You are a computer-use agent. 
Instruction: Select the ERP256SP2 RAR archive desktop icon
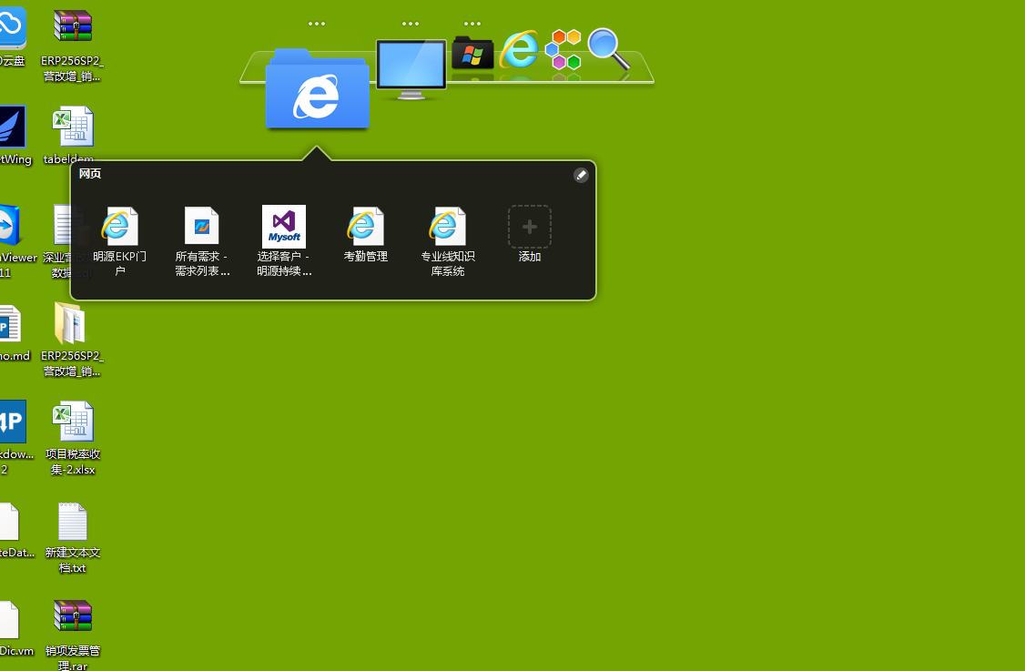tap(73, 46)
